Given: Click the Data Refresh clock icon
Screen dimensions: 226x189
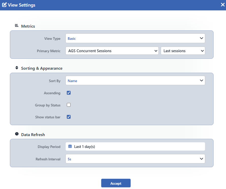Looking at the screenshot, I should [17, 134].
